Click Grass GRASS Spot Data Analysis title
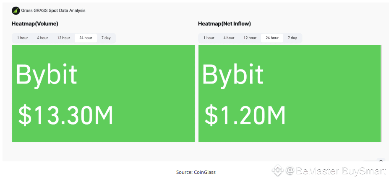 [53, 10]
